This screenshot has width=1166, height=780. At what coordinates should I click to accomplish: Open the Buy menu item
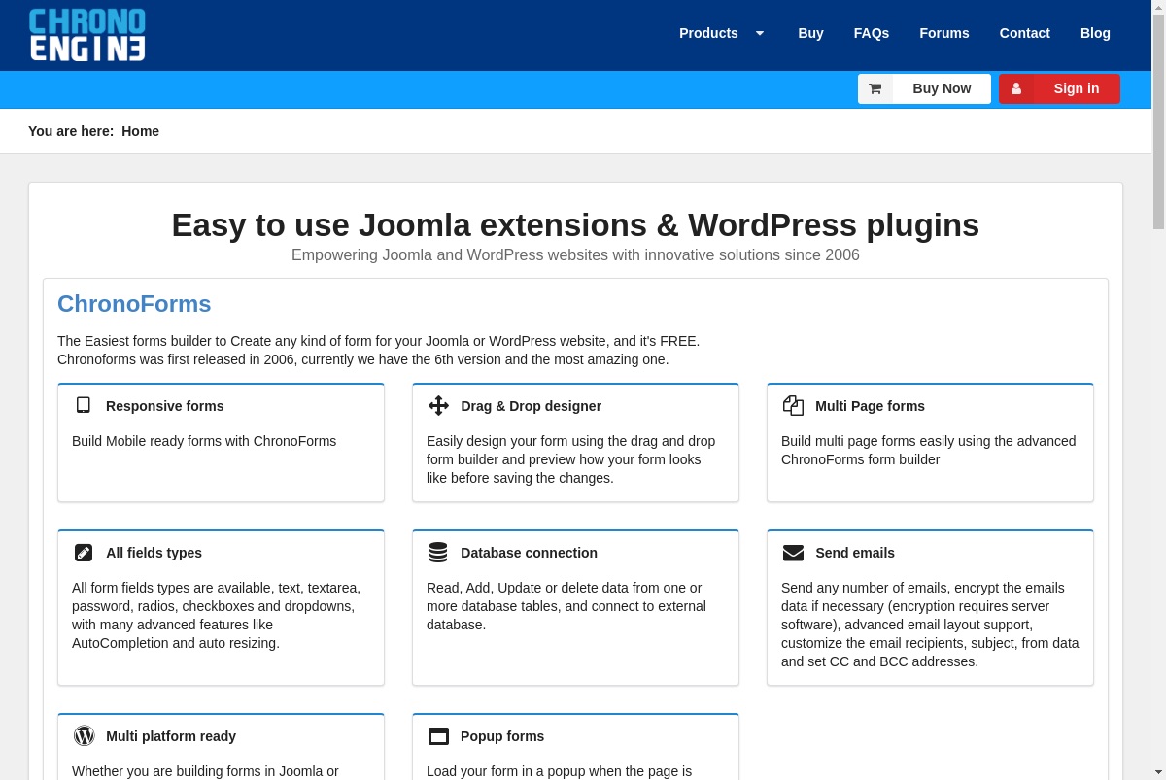pyautogui.click(x=810, y=33)
